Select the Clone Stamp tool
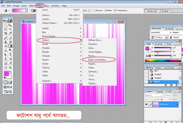 (5, 42)
